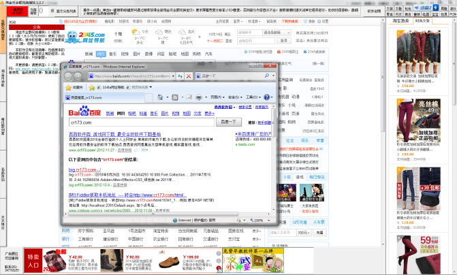
Task: Select the 新闻 tab on Baidu navigation
Action: (110, 113)
